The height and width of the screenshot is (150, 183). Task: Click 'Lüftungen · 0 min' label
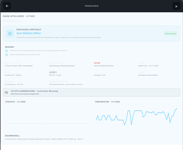[100, 75]
